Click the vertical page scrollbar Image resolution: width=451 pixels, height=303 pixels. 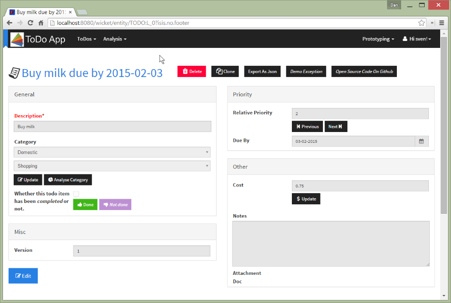pos(443,141)
